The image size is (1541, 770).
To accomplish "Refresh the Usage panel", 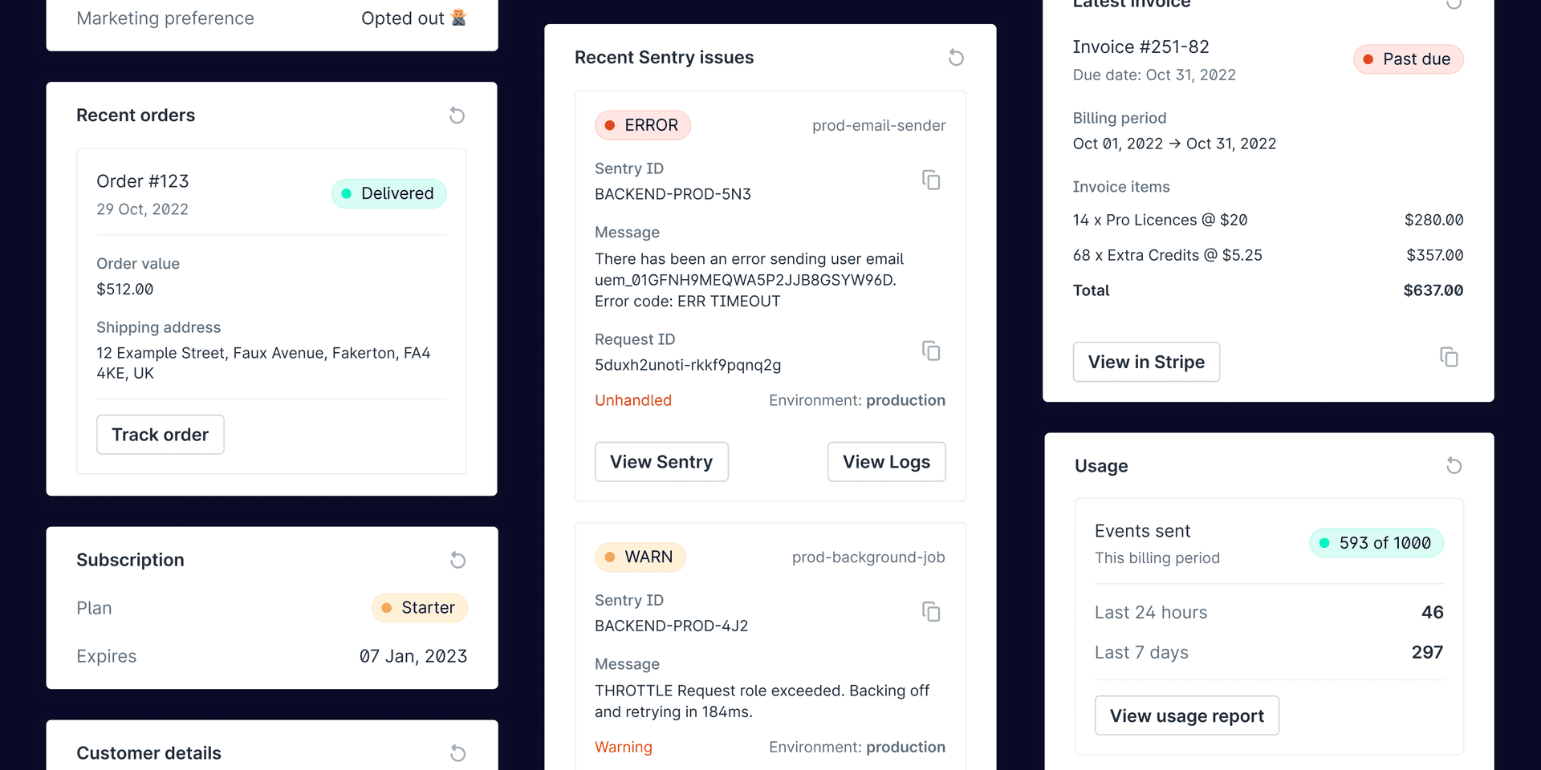I will coord(1454,466).
